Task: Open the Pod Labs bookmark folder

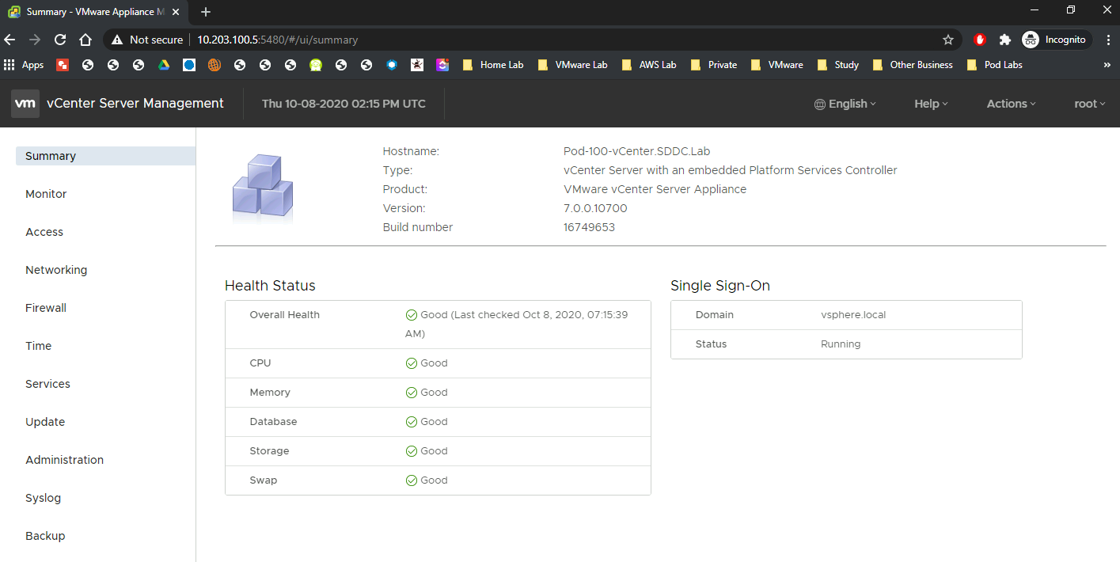Action: [995, 65]
